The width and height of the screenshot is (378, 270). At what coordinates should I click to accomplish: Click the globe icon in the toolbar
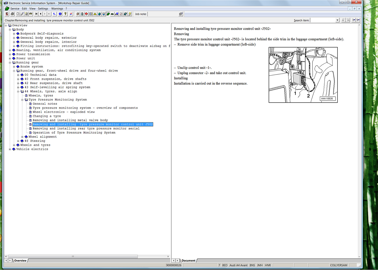99,14
